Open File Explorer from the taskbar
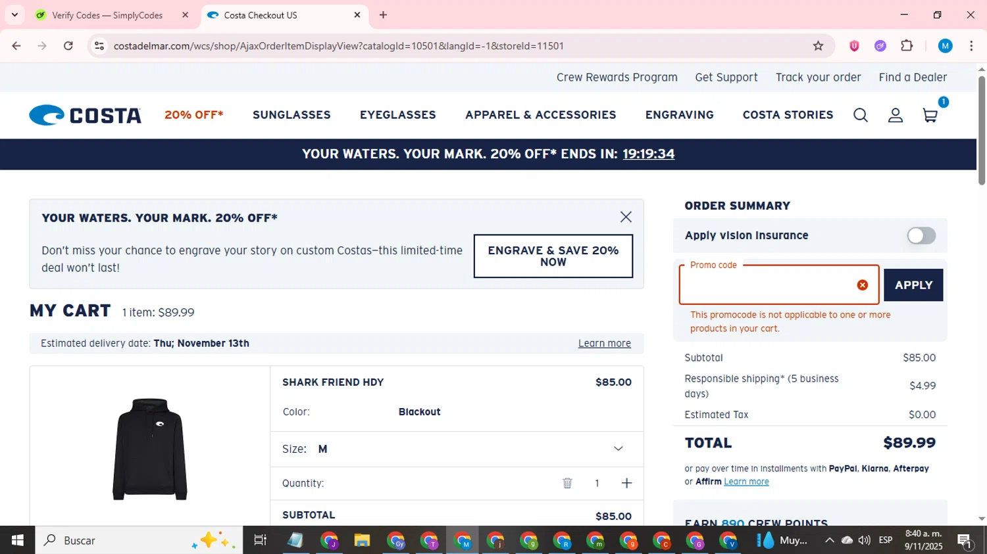The width and height of the screenshot is (987, 554). pyautogui.click(x=362, y=540)
